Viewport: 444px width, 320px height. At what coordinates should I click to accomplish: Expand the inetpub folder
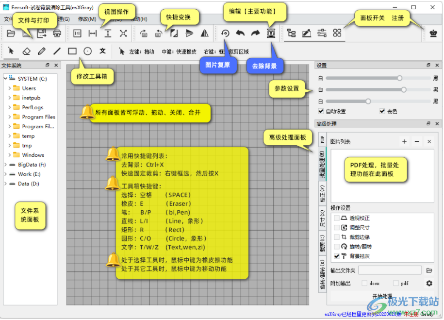pyautogui.click(x=9, y=98)
